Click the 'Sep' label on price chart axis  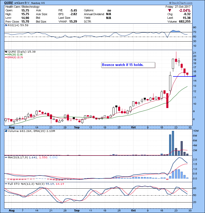(77, 127)
